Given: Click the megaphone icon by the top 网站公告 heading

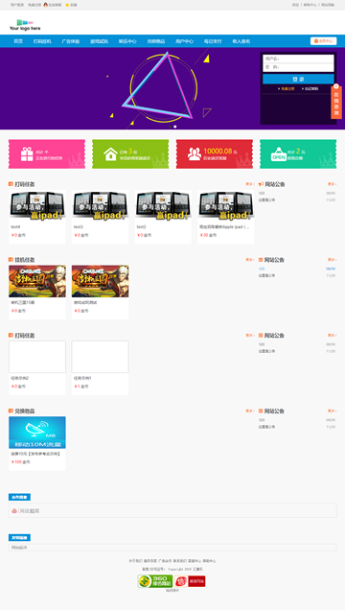Looking at the screenshot, I should coord(261,184).
